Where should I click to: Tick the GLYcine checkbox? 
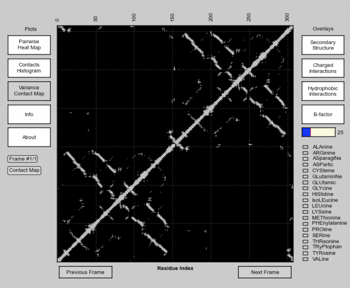[305, 188]
